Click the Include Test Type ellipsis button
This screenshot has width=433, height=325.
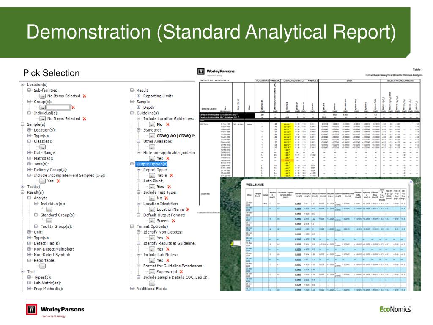(152, 198)
